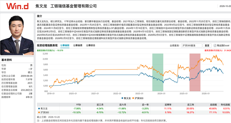Switch to the 公募综合 tab

click(91, 45)
